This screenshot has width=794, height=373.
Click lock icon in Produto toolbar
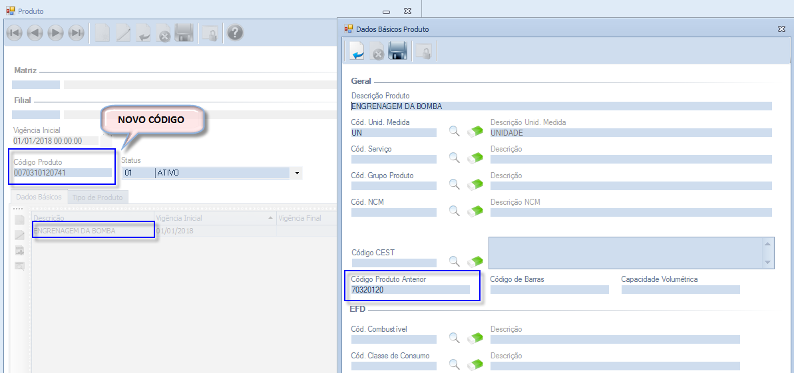pyautogui.click(x=210, y=33)
